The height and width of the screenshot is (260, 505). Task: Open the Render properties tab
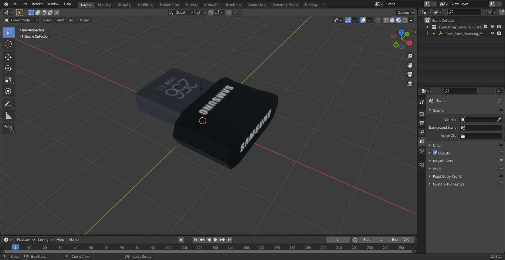tap(421, 114)
